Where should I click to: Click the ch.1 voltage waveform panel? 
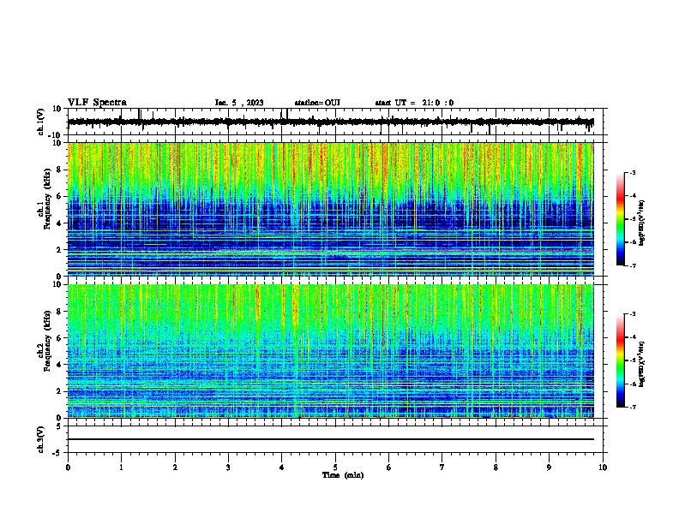(337, 122)
